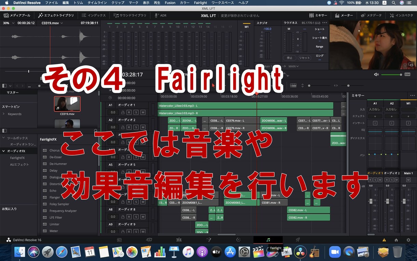The image size is (417, 261).
Task: Mute track A2 with the M button
Action: coord(143,127)
